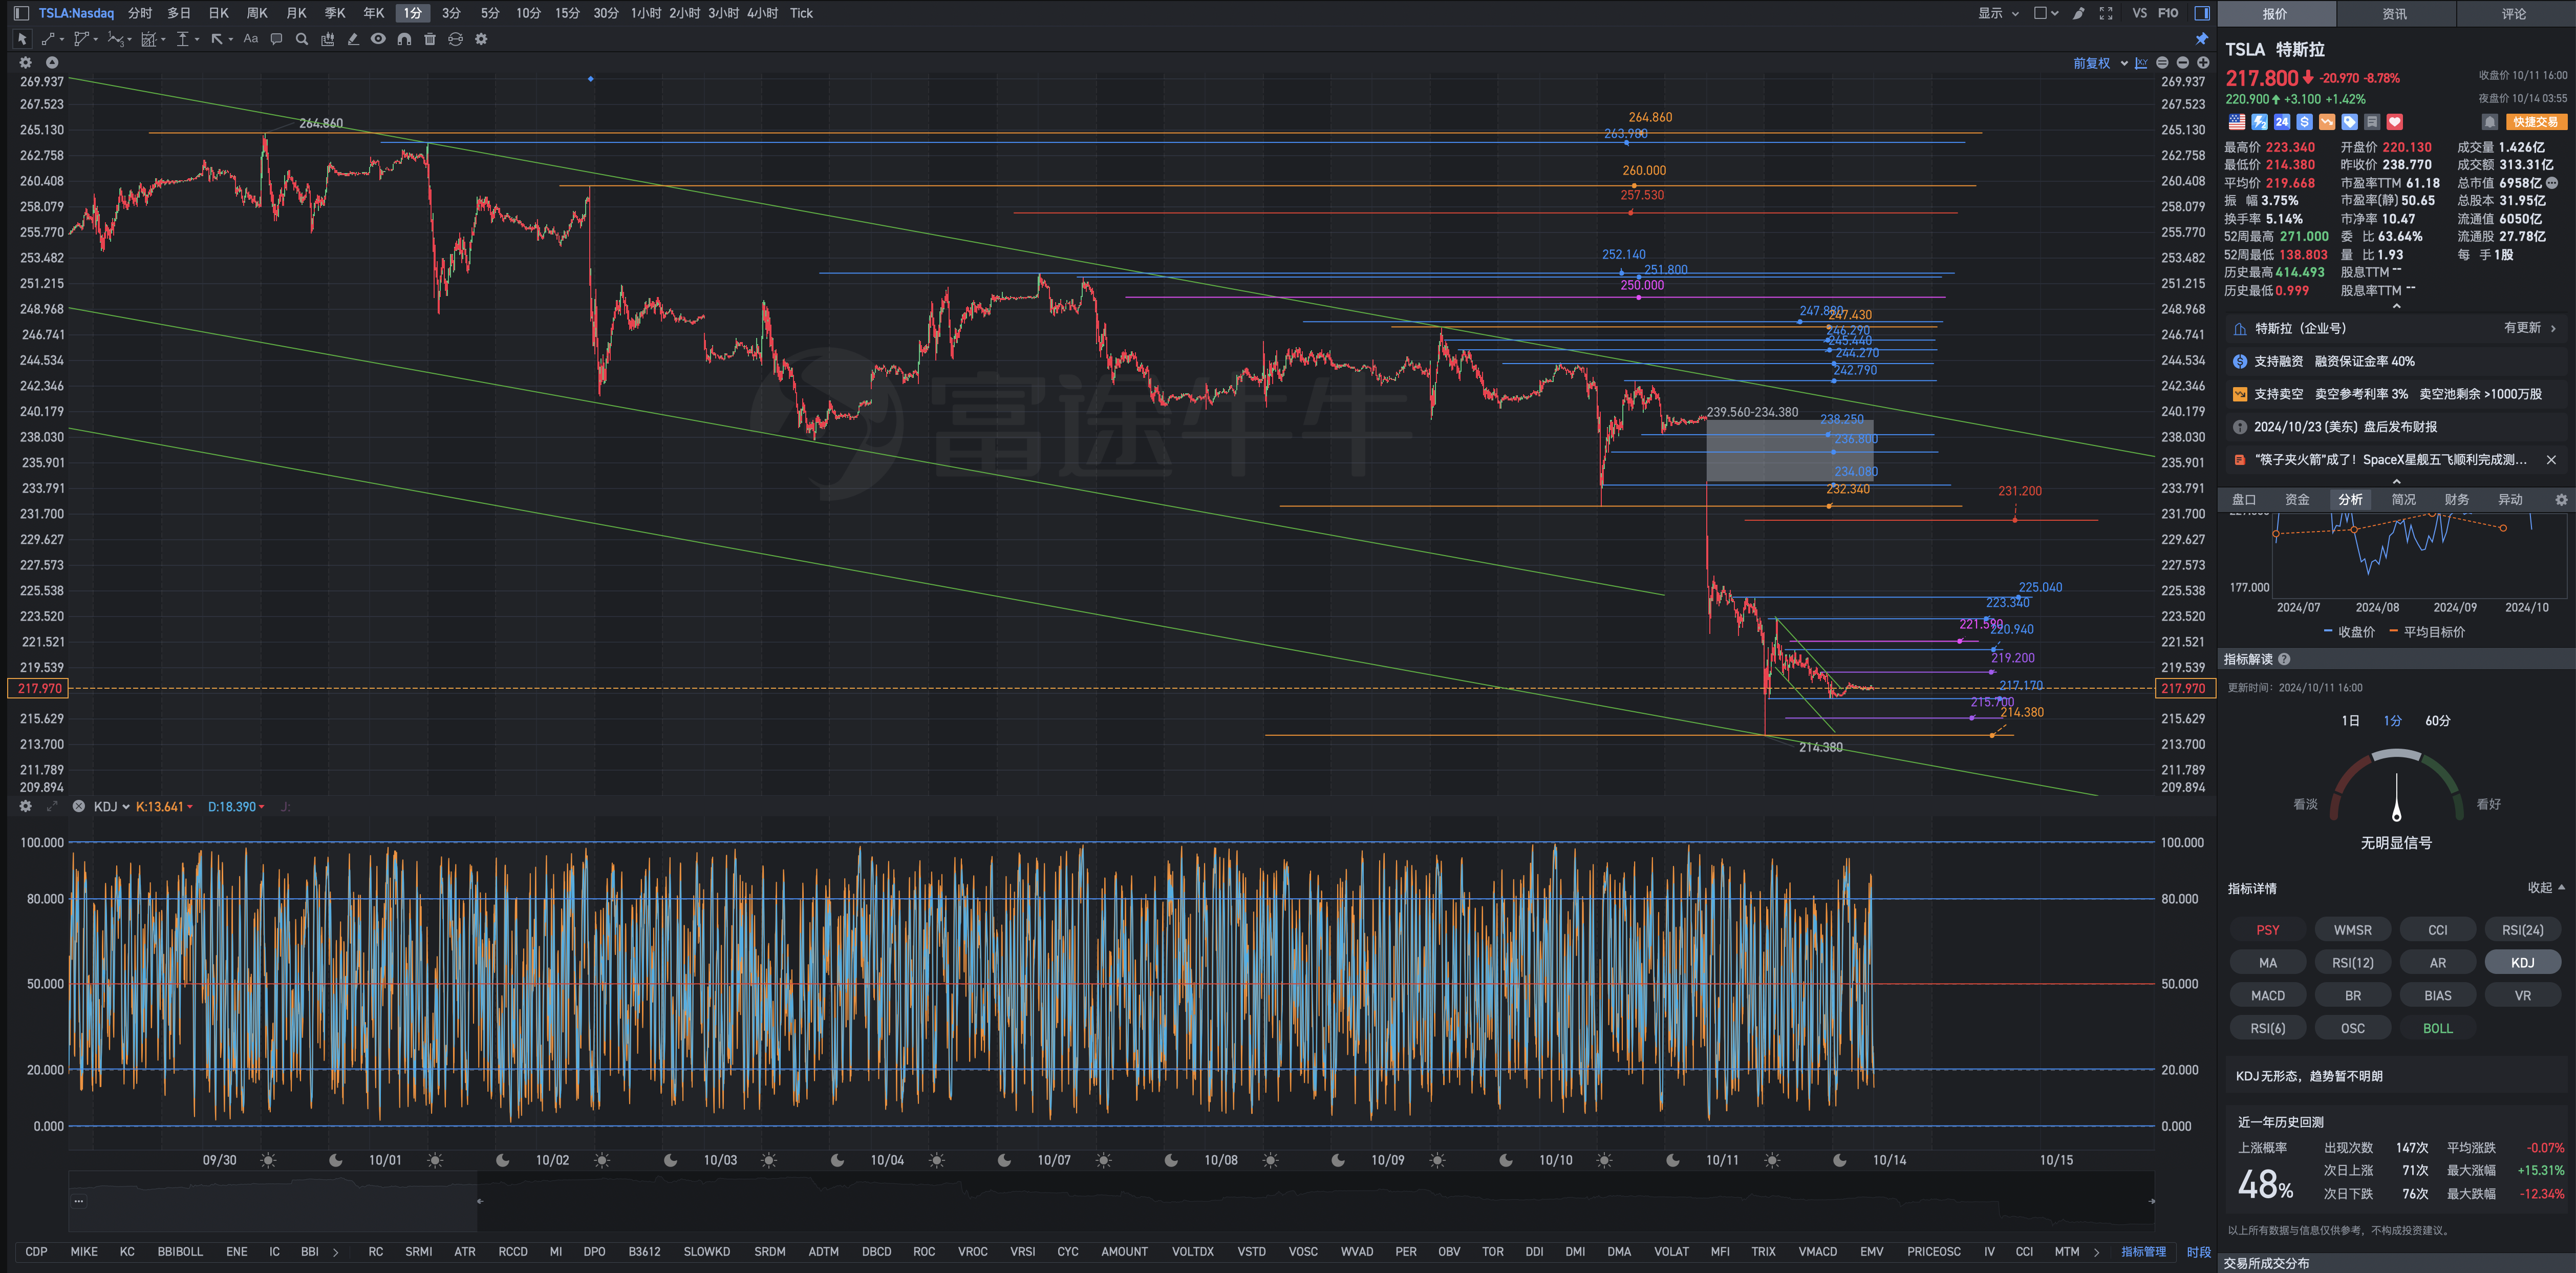The height and width of the screenshot is (1273, 2576).
Task: Click the blue 24-hour trading icon
Action: [2282, 122]
